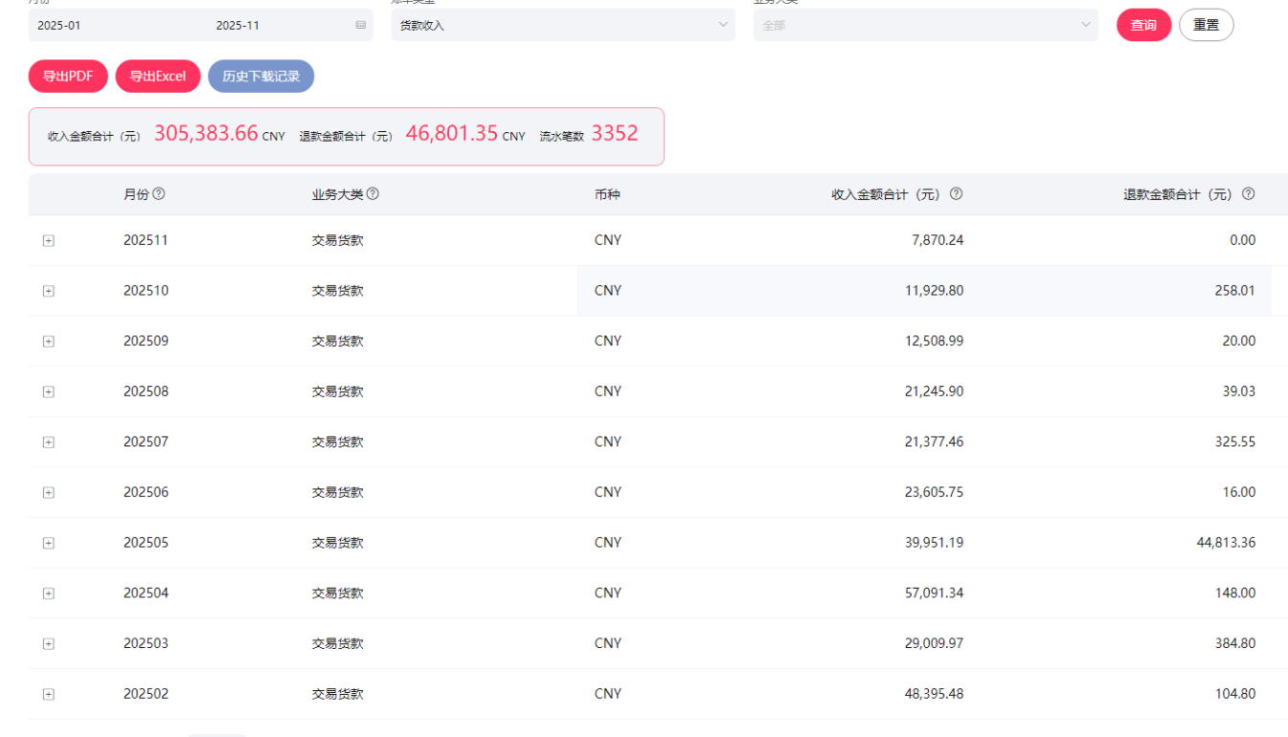This screenshot has height=737, width=1288.
Task: Open the 全部 business category dropdown
Action: coord(925,25)
